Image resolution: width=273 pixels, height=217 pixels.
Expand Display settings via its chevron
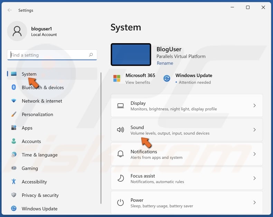point(255,105)
